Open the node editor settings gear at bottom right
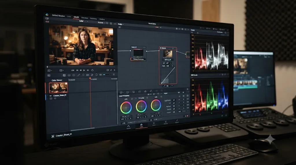This screenshot has width=296, height=165. (187, 89)
